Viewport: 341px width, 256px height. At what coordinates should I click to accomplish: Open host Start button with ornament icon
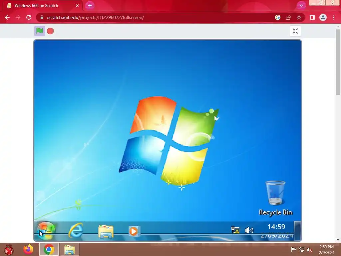tap(9, 249)
